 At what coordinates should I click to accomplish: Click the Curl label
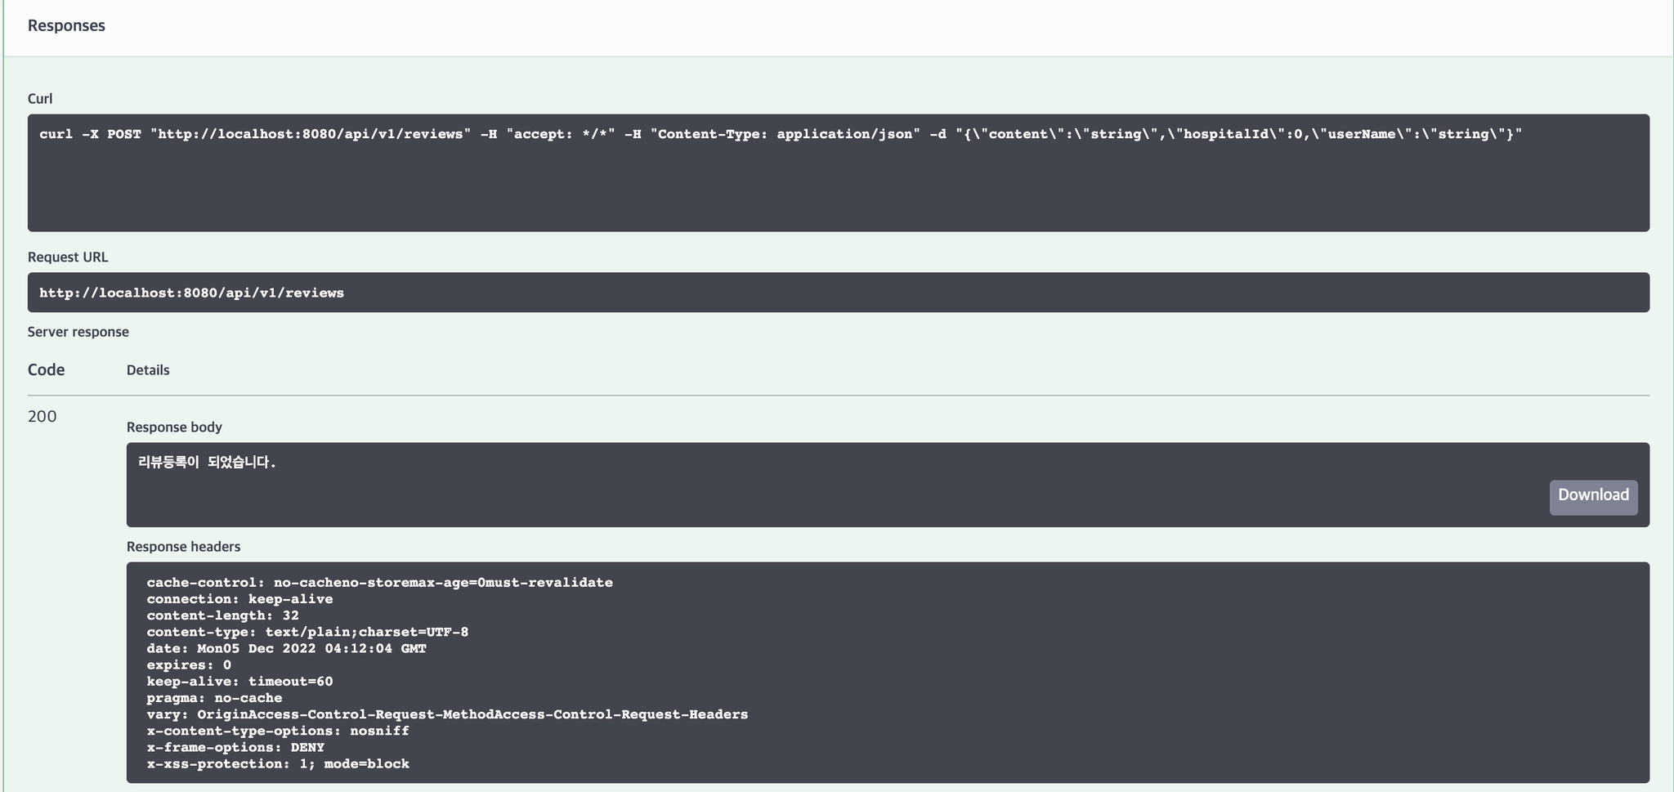tap(40, 99)
